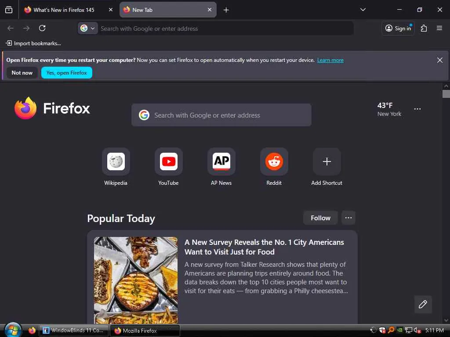Open the food survey article thumbnail
450x337 pixels.
(136, 280)
